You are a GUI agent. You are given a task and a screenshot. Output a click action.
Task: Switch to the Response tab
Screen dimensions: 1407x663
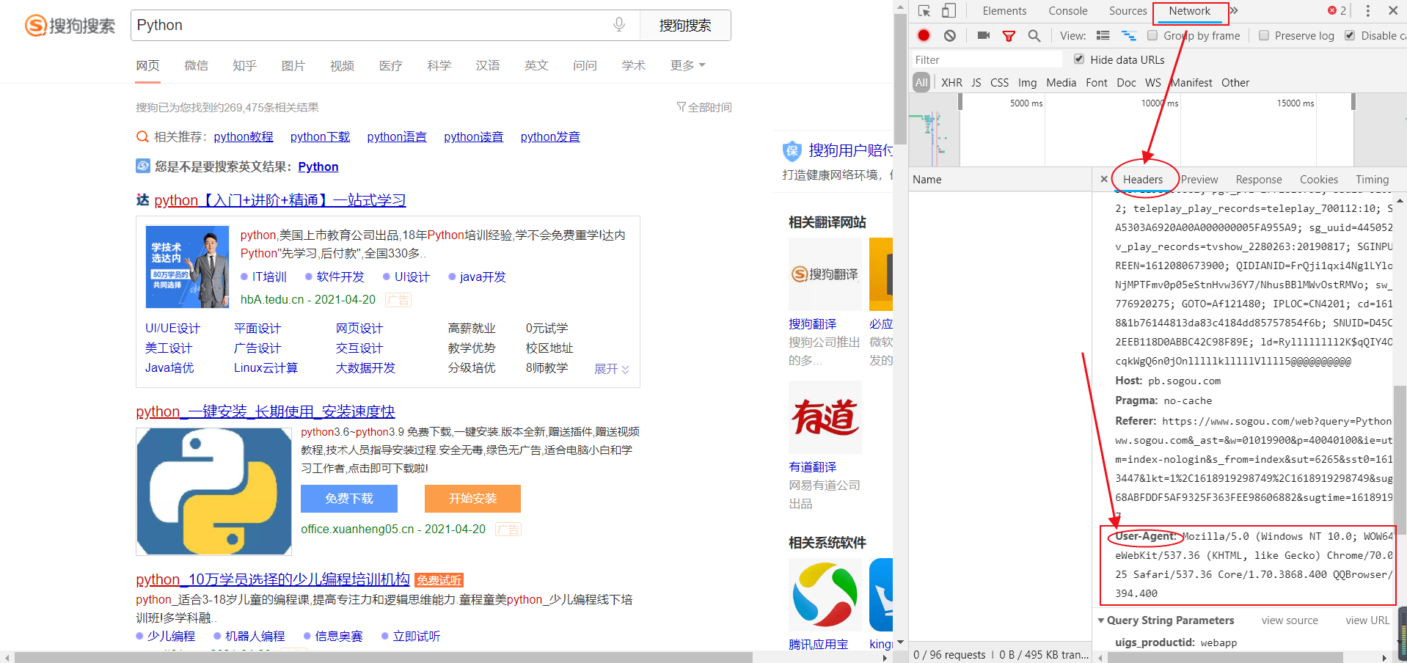tap(1259, 180)
